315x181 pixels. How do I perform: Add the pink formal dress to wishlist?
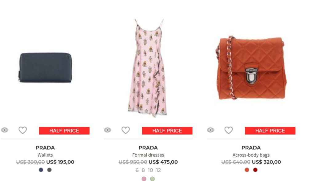tap(126, 130)
